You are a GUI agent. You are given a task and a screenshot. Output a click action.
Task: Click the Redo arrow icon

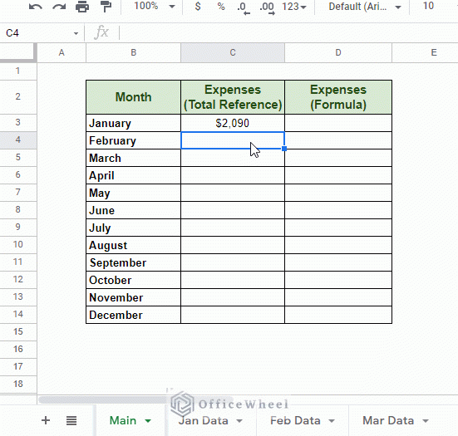(x=59, y=7)
